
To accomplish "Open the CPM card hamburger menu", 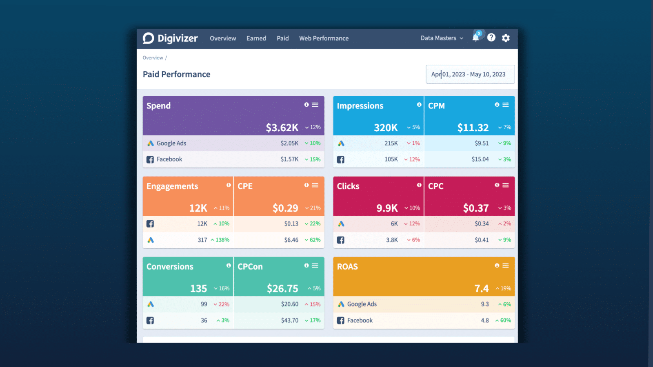I will 506,105.
